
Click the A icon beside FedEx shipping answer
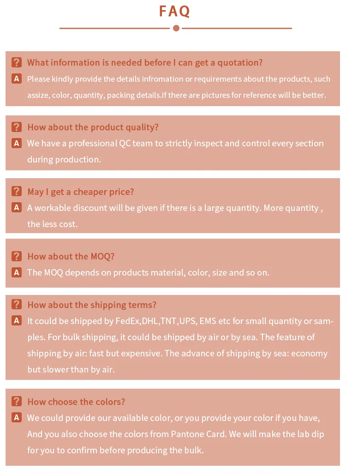(17, 321)
